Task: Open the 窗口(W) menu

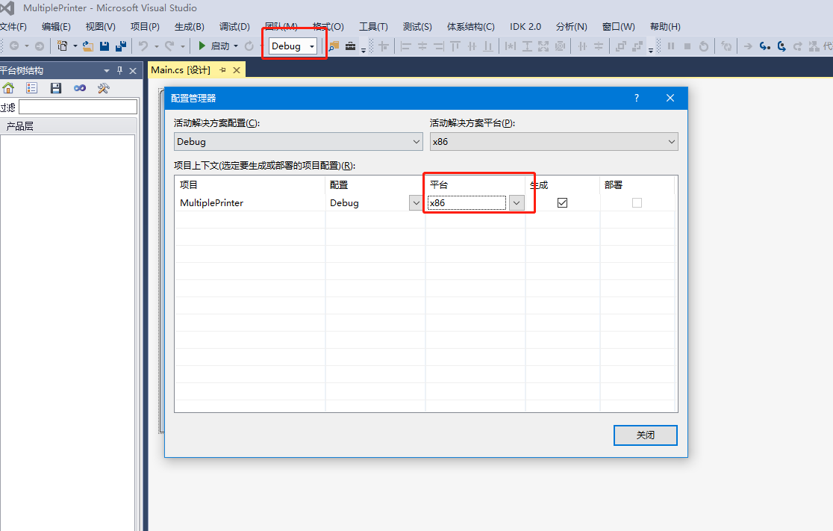Action: (618, 27)
